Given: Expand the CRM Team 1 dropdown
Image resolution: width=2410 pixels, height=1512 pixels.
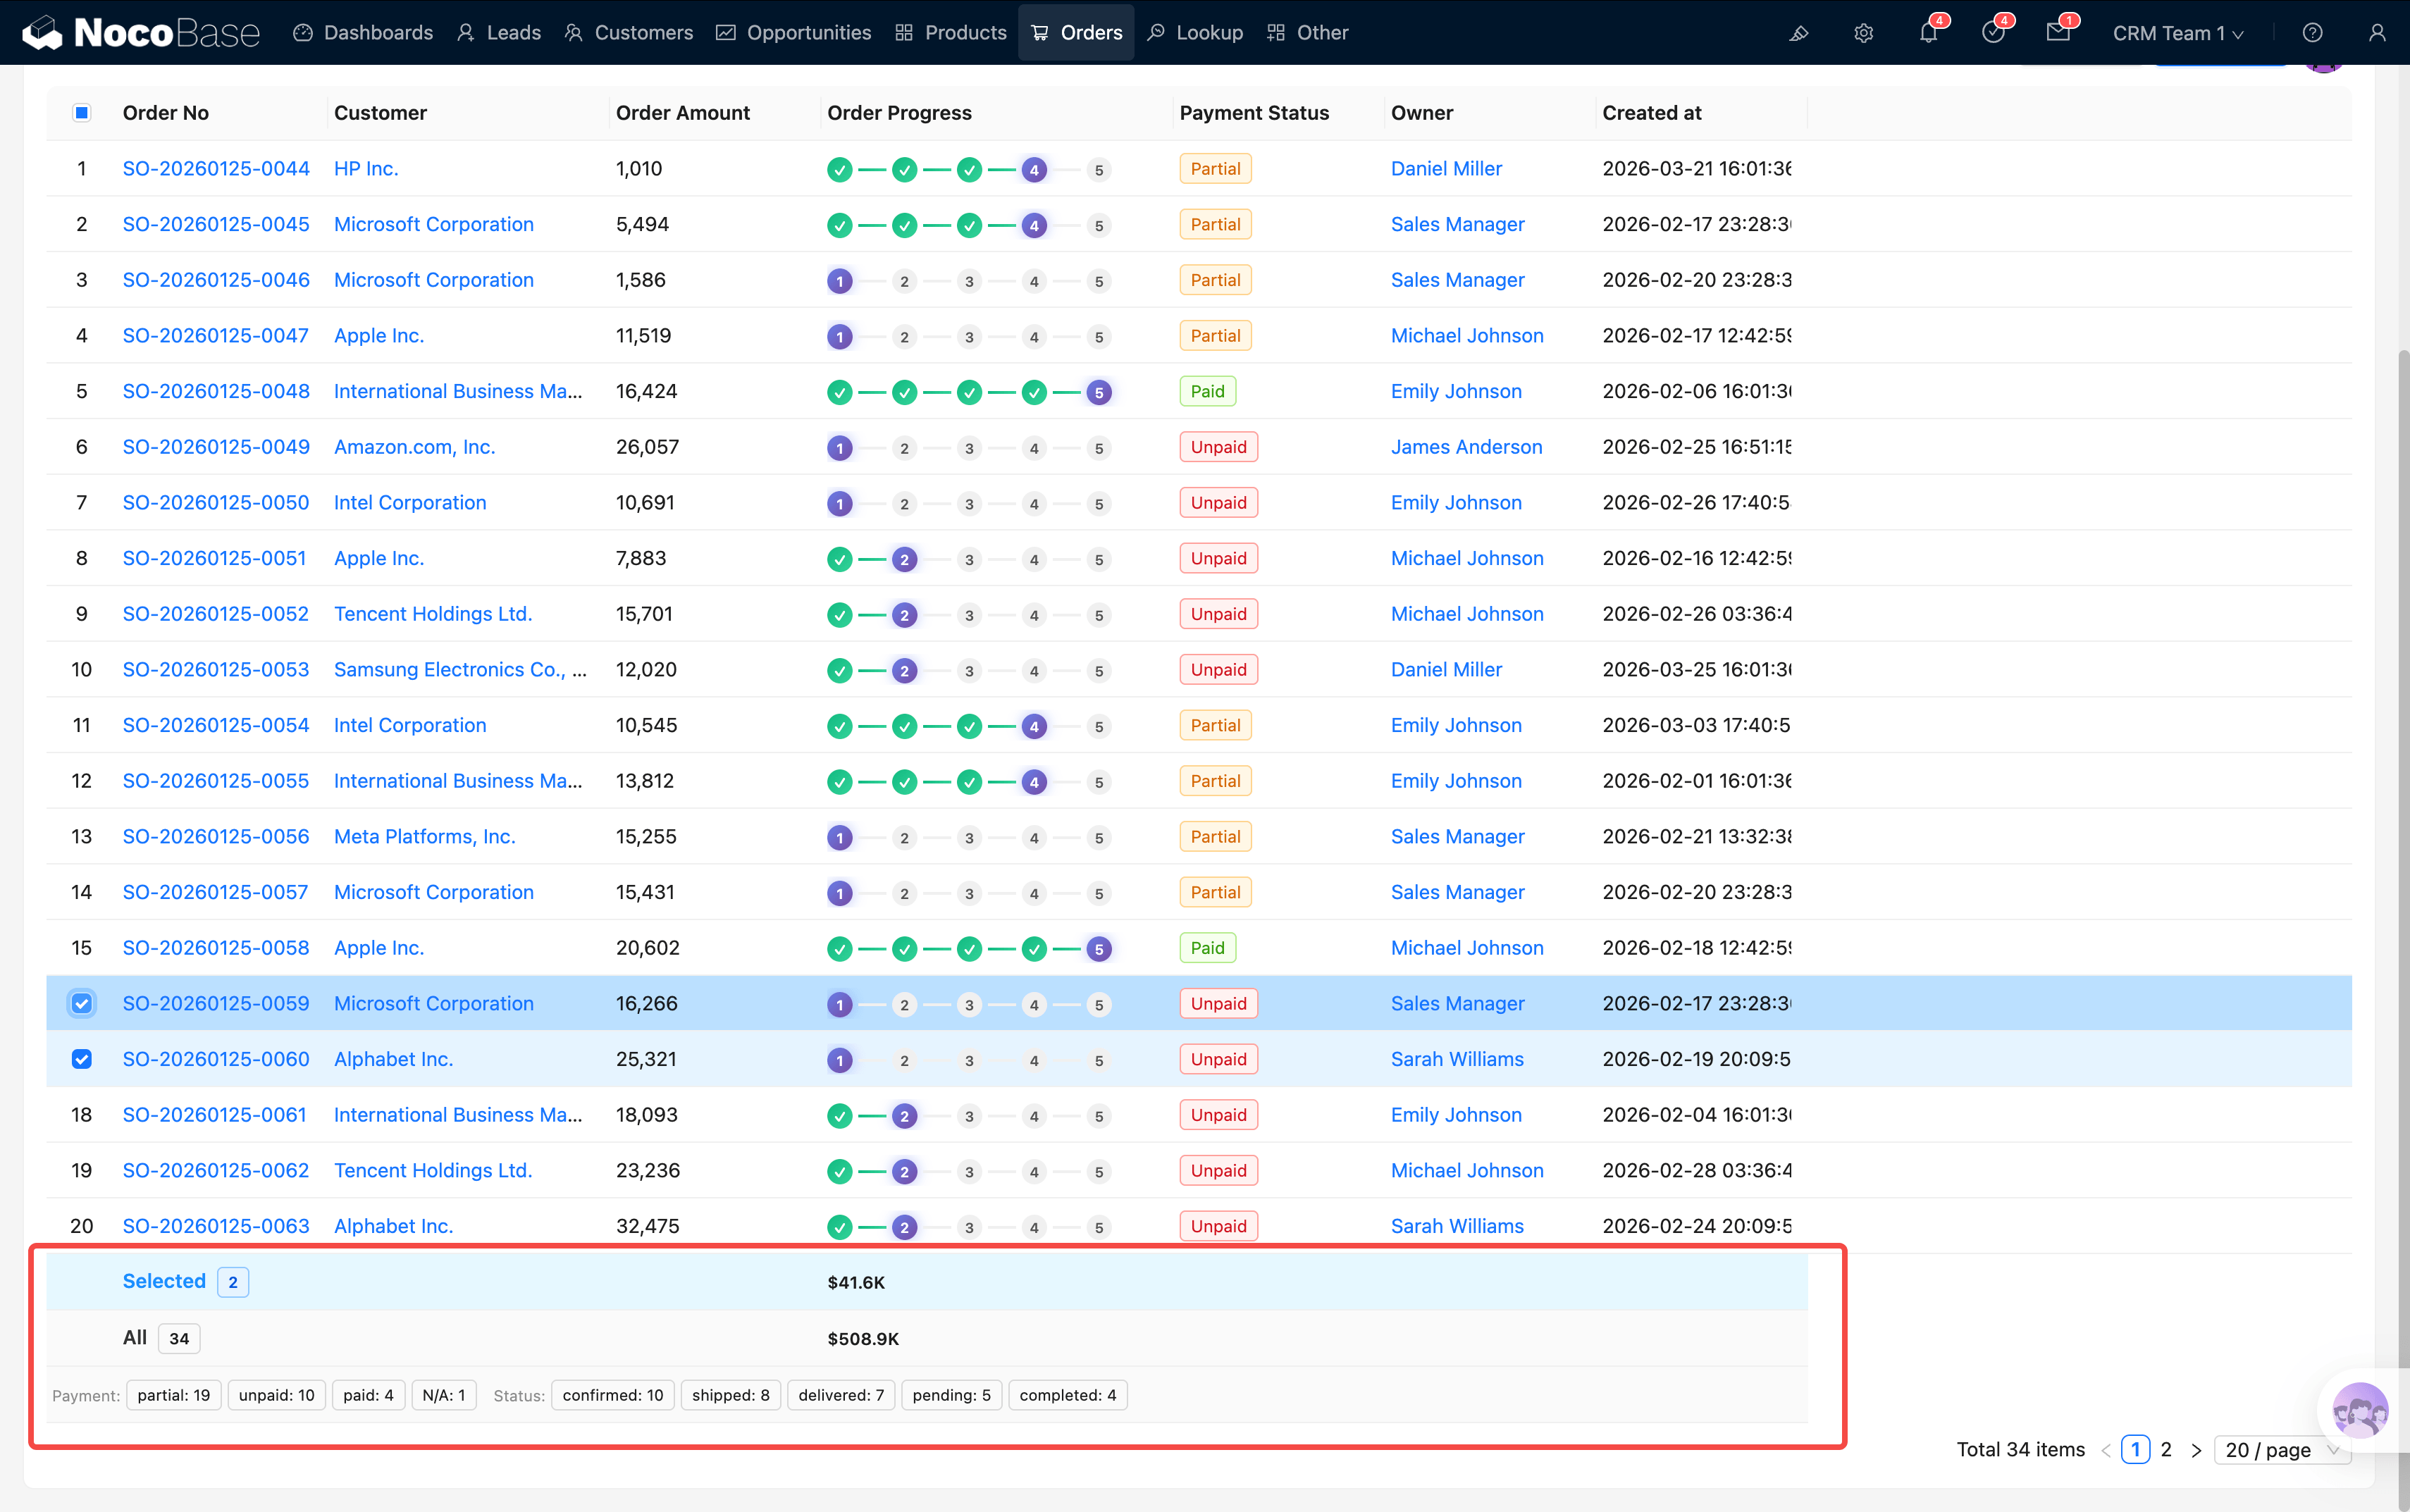Looking at the screenshot, I should [x=2178, y=33].
